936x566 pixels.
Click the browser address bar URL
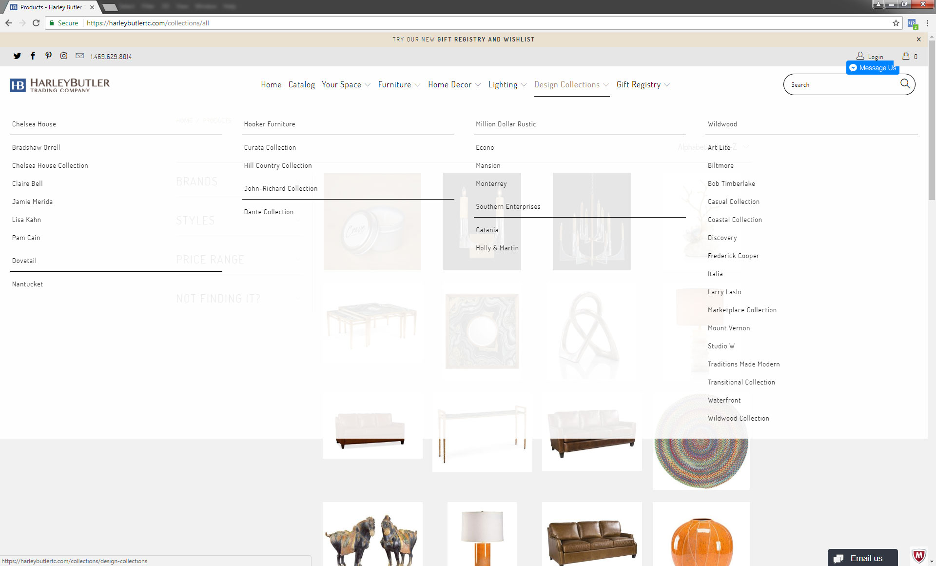148,23
